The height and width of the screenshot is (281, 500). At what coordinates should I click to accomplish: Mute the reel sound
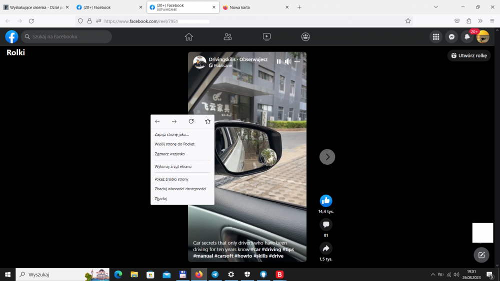pos(288,61)
